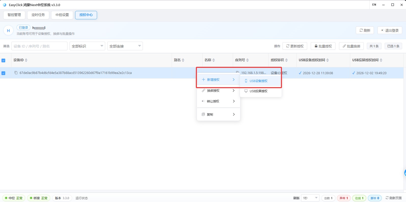406x202 pixels.
Task: Choose 转让授权 from the context menu
Action: (219, 101)
